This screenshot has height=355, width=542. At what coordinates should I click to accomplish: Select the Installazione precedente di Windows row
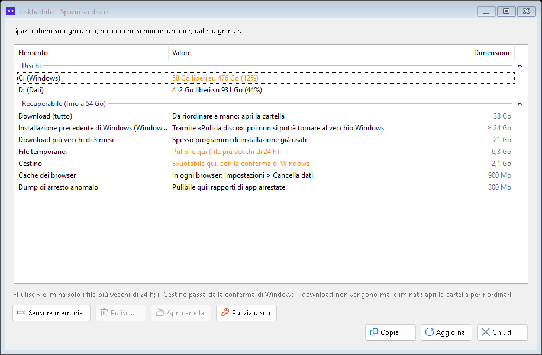[266, 128]
